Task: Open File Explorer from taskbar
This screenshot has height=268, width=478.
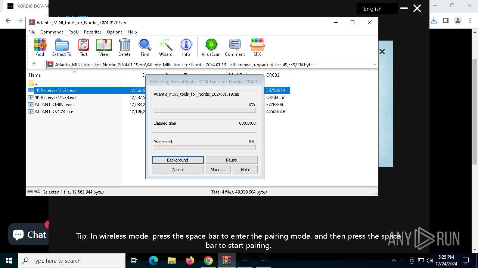Action: (171, 261)
